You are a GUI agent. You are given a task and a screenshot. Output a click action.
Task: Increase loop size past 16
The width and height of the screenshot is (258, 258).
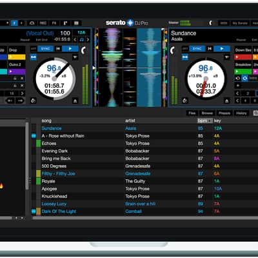point(22,94)
